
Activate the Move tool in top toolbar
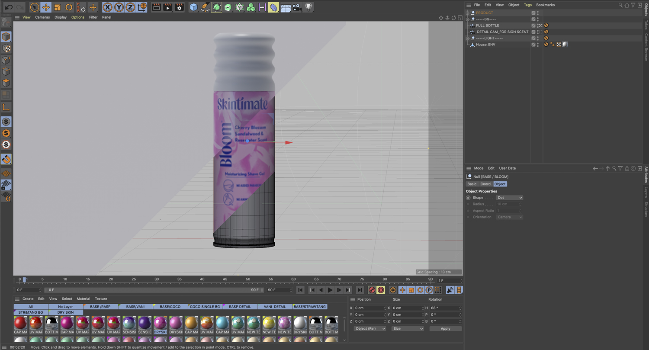[x=46, y=7]
